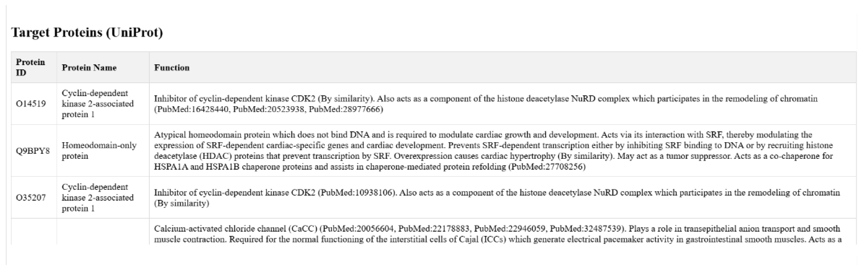This screenshot has width=864, height=270.
Task: Click the Target Proteins (UniProt) heading
Action: click(x=87, y=33)
